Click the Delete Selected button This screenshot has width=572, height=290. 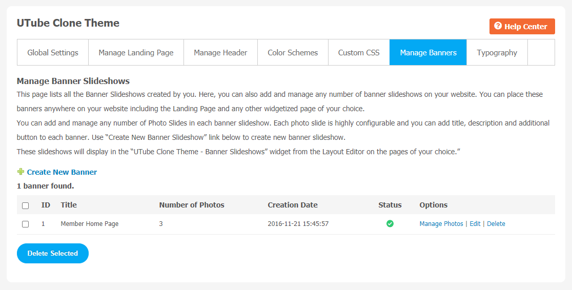click(x=52, y=253)
